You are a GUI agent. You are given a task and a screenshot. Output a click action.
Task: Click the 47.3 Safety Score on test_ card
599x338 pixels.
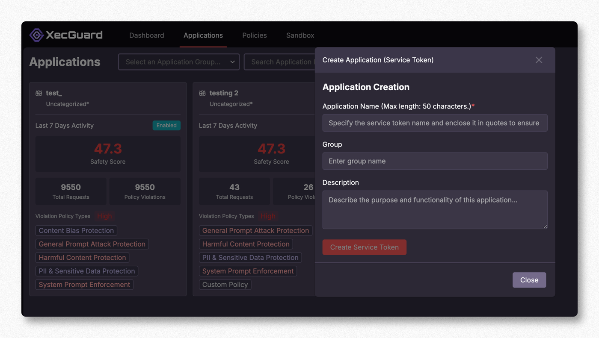(108, 149)
